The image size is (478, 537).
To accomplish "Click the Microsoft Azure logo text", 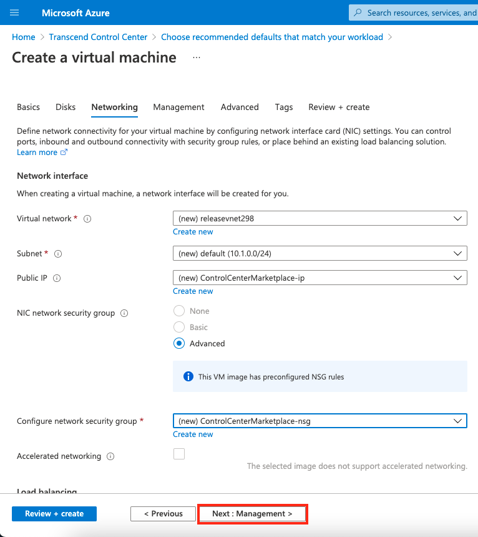I will 76,13.
